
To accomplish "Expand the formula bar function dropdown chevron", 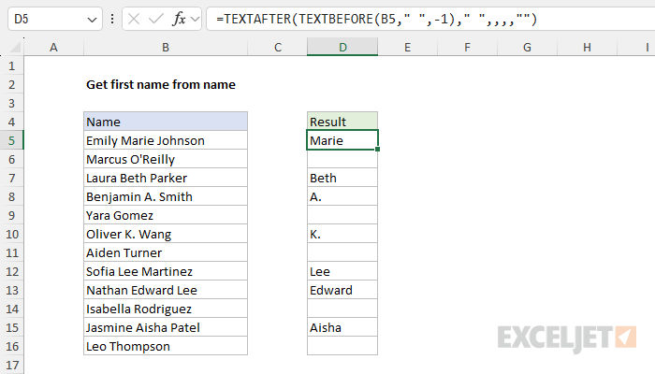I will coord(195,19).
